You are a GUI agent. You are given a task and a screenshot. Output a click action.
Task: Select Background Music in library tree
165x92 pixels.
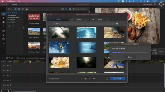pyautogui.click(x=13, y=17)
